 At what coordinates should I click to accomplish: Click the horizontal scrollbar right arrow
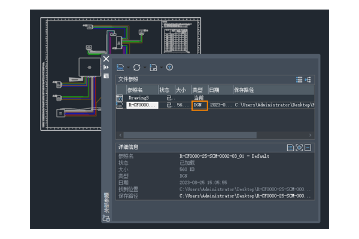[x=310, y=135]
